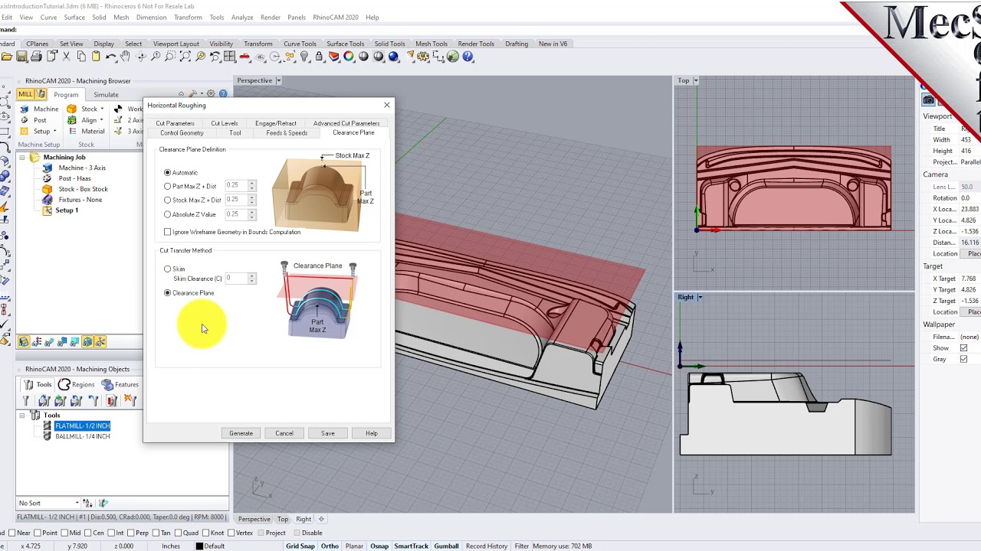Click the MILL button
The width and height of the screenshot is (981, 551).
click(25, 94)
